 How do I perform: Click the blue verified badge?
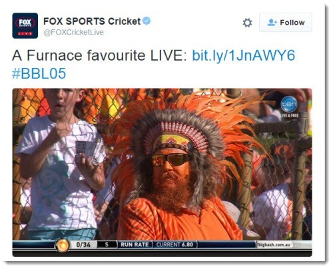(147, 21)
